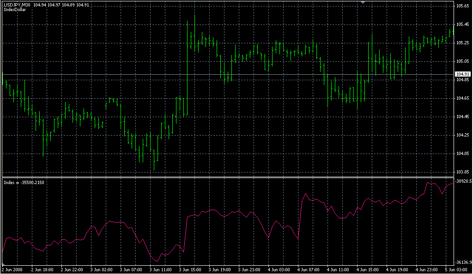Click the -36136.9 indicator scale minimum
Viewport: 473px width, 274px height.
(x=462, y=262)
